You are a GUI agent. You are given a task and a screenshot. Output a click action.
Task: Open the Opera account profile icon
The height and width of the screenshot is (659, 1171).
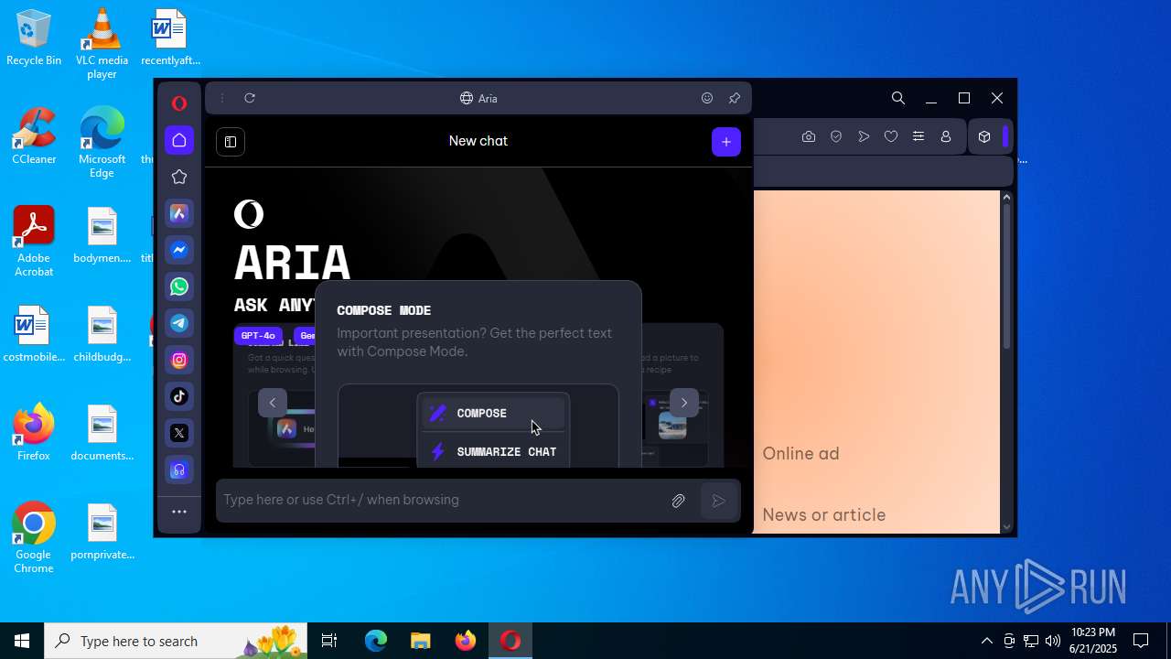tap(946, 136)
